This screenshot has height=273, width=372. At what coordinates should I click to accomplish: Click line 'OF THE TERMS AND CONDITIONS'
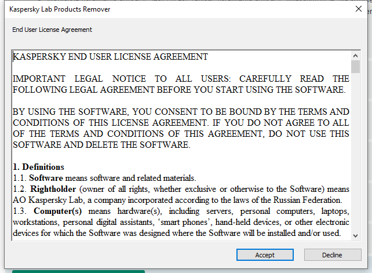(x=181, y=134)
